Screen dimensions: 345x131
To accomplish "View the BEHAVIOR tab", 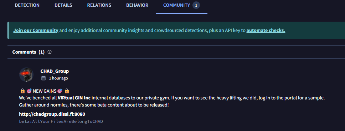I will click(x=137, y=5).
